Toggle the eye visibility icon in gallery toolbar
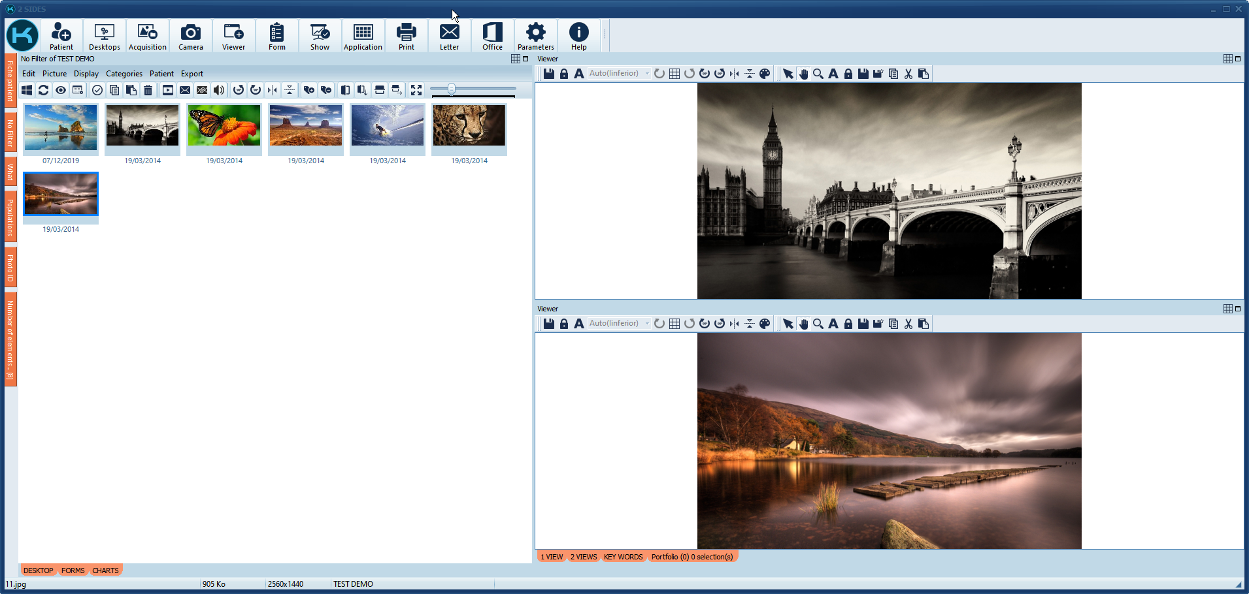Viewport: 1249px width, 594px height. tap(61, 90)
